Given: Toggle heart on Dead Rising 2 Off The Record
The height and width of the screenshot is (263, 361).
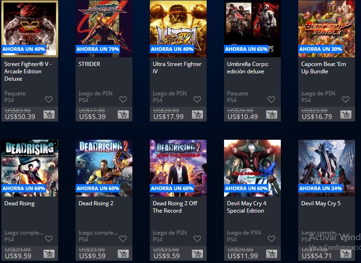Looking at the screenshot, I should pyautogui.click(x=197, y=239).
